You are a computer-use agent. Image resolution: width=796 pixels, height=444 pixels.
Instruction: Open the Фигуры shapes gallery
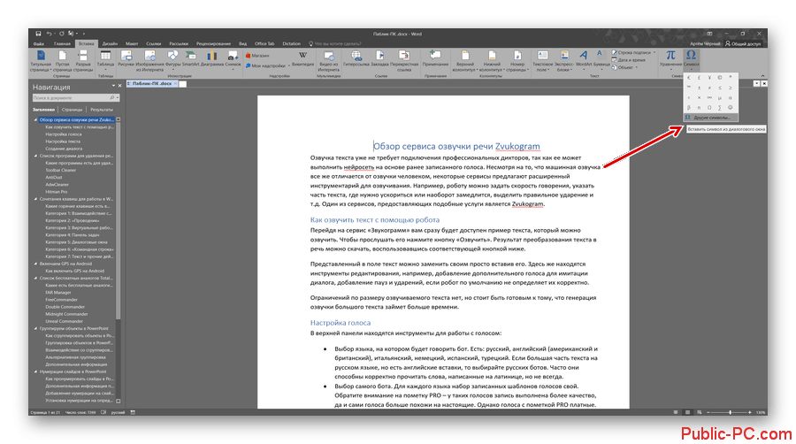tap(172, 58)
